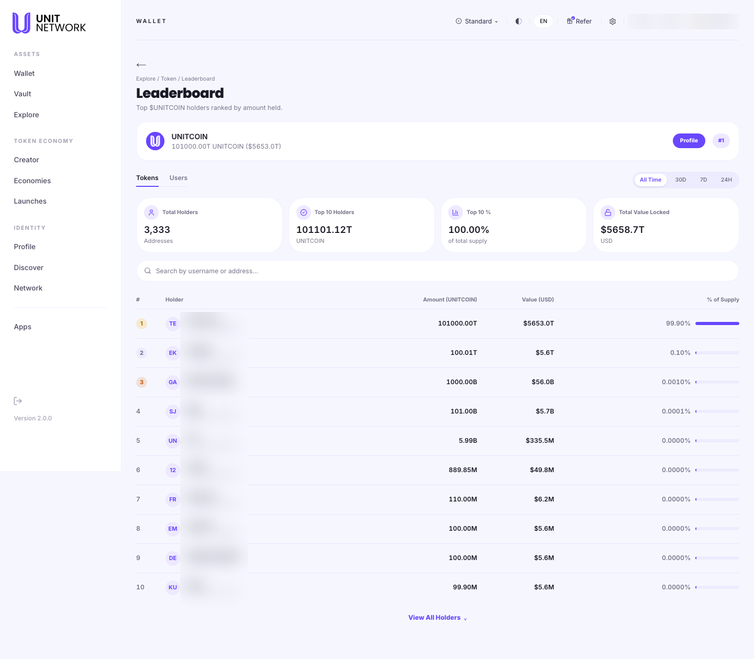Expand View All Holders
The image size is (754, 659).
click(x=438, y=618)
